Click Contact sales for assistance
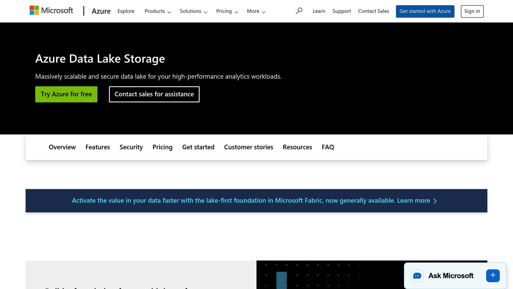The image size is (513, 289). [x=154, y=94]
